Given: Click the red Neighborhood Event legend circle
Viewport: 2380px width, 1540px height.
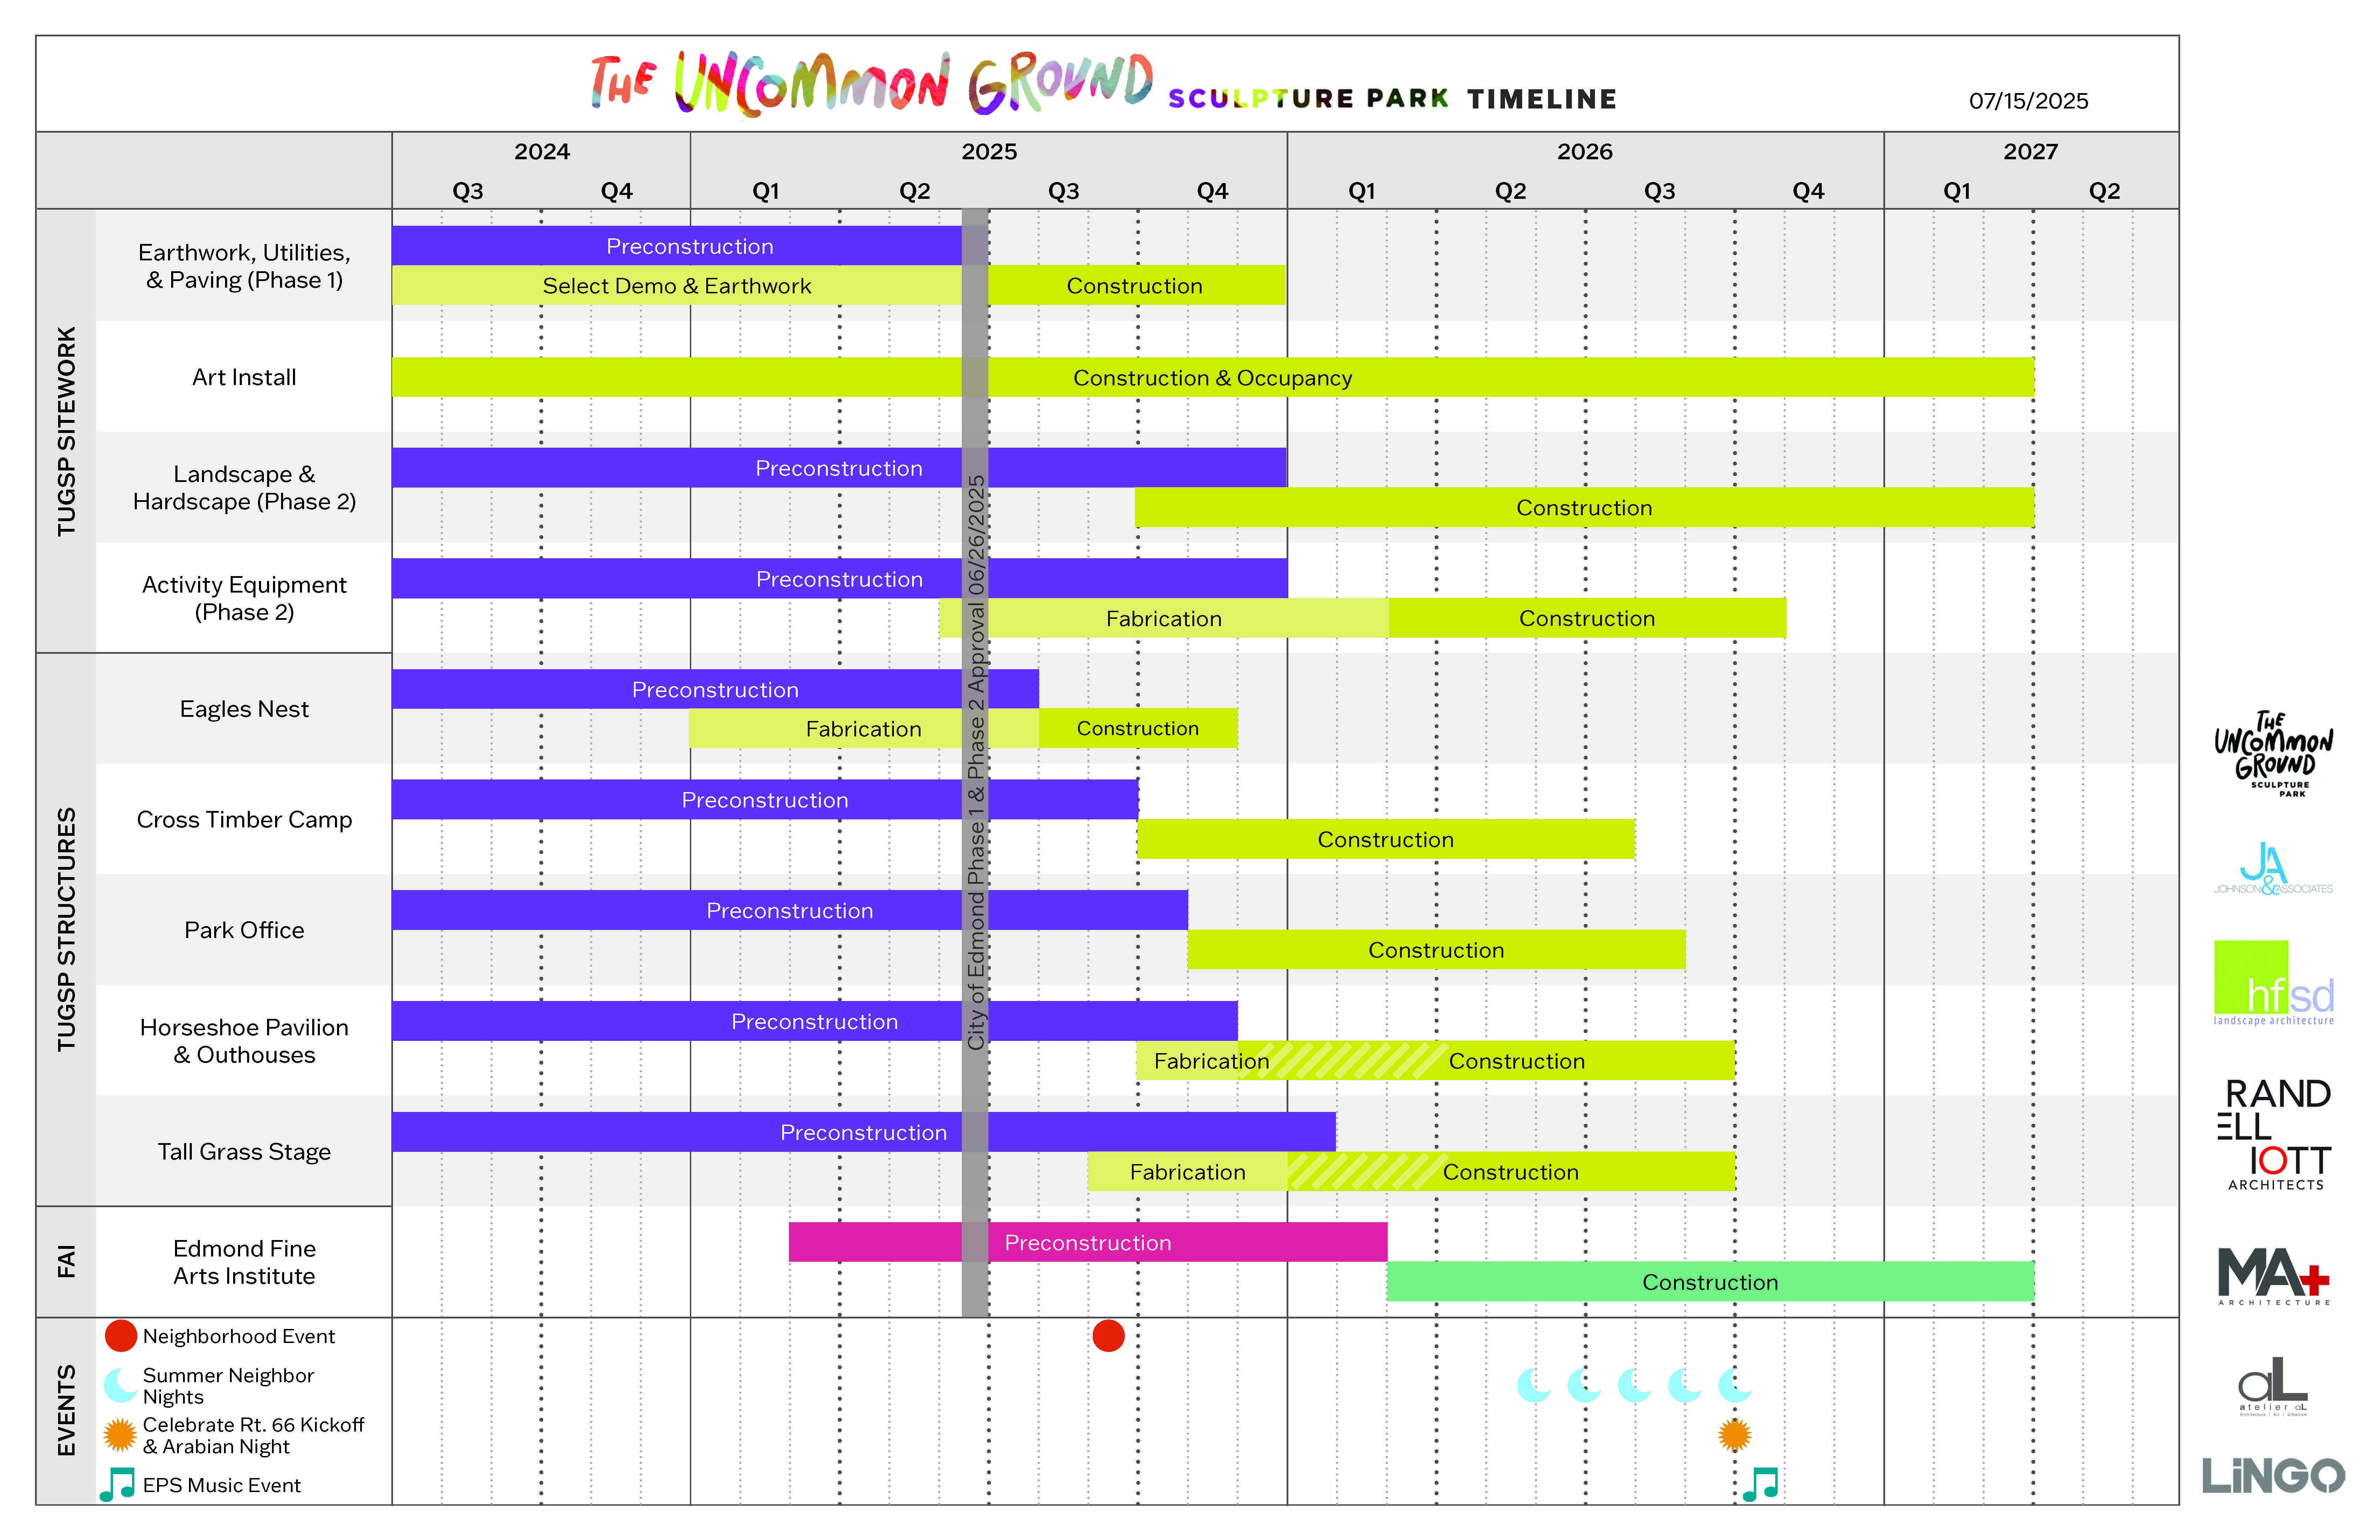Looking at the screenshot, I should click(121, 1336).
